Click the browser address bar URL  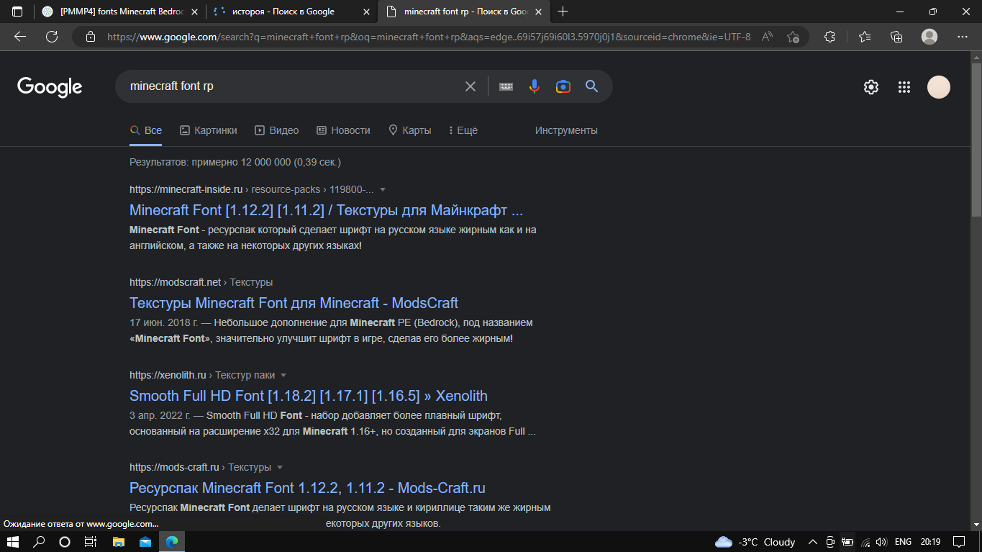(x=429, y=37)
